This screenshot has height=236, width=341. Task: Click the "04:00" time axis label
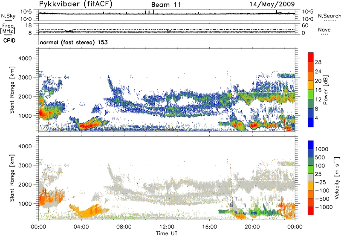click(81, 227)
